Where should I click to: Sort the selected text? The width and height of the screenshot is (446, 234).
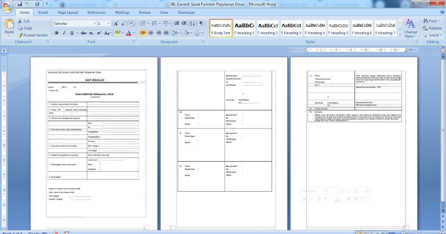193,23
